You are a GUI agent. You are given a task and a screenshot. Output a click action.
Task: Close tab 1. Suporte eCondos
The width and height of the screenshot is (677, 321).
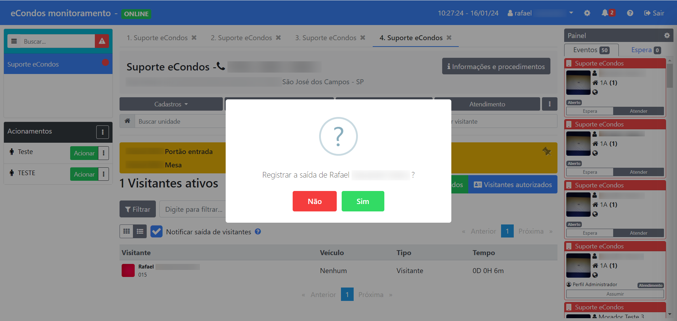194,38
